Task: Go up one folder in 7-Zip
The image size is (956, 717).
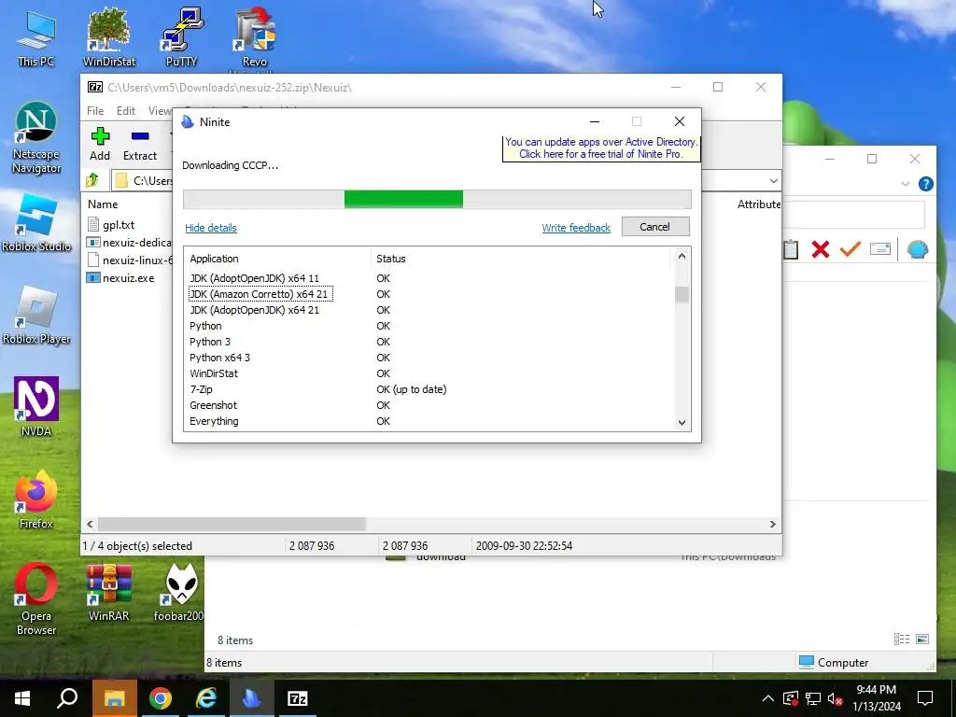Action: click(92, 180)
